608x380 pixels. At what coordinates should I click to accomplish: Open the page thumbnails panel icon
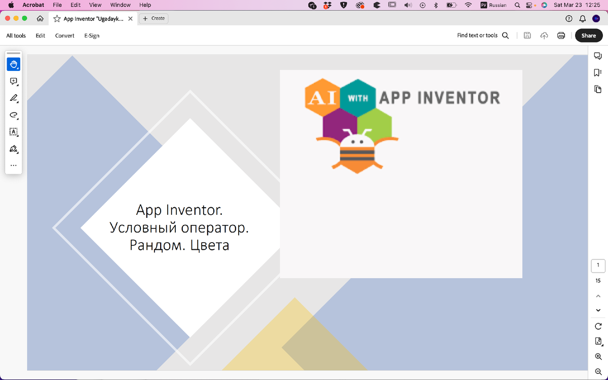click(598, 90)
